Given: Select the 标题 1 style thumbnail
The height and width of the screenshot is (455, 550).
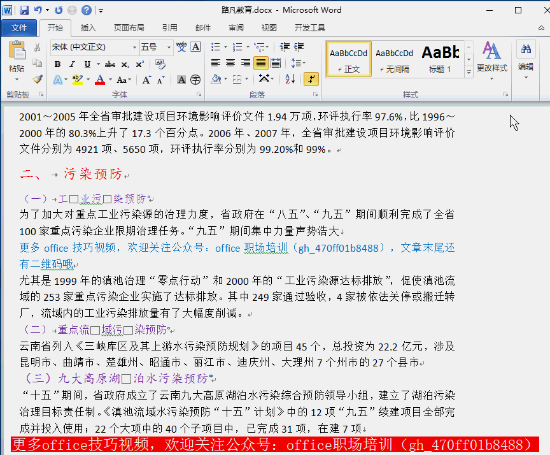Looking at the screenshot, I should click(x=440, y=59).
